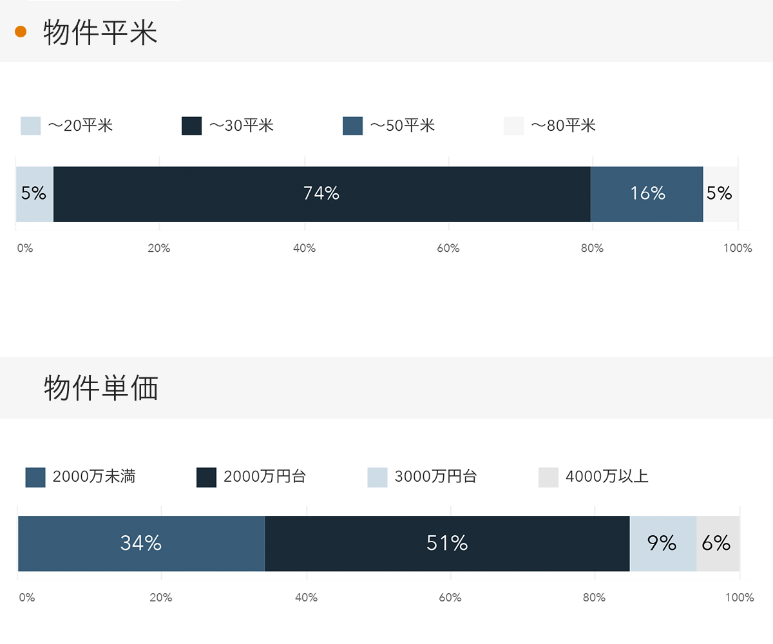Select the 74% bar segment
This screenshot has height=644, width=773.
pos(321,194)
